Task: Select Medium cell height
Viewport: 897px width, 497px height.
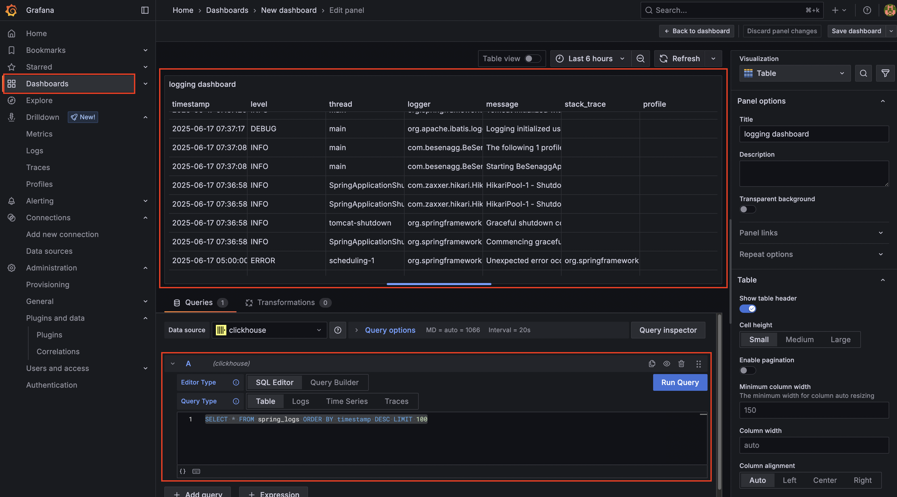Action: pyautogui.click(x=799, y=339)
